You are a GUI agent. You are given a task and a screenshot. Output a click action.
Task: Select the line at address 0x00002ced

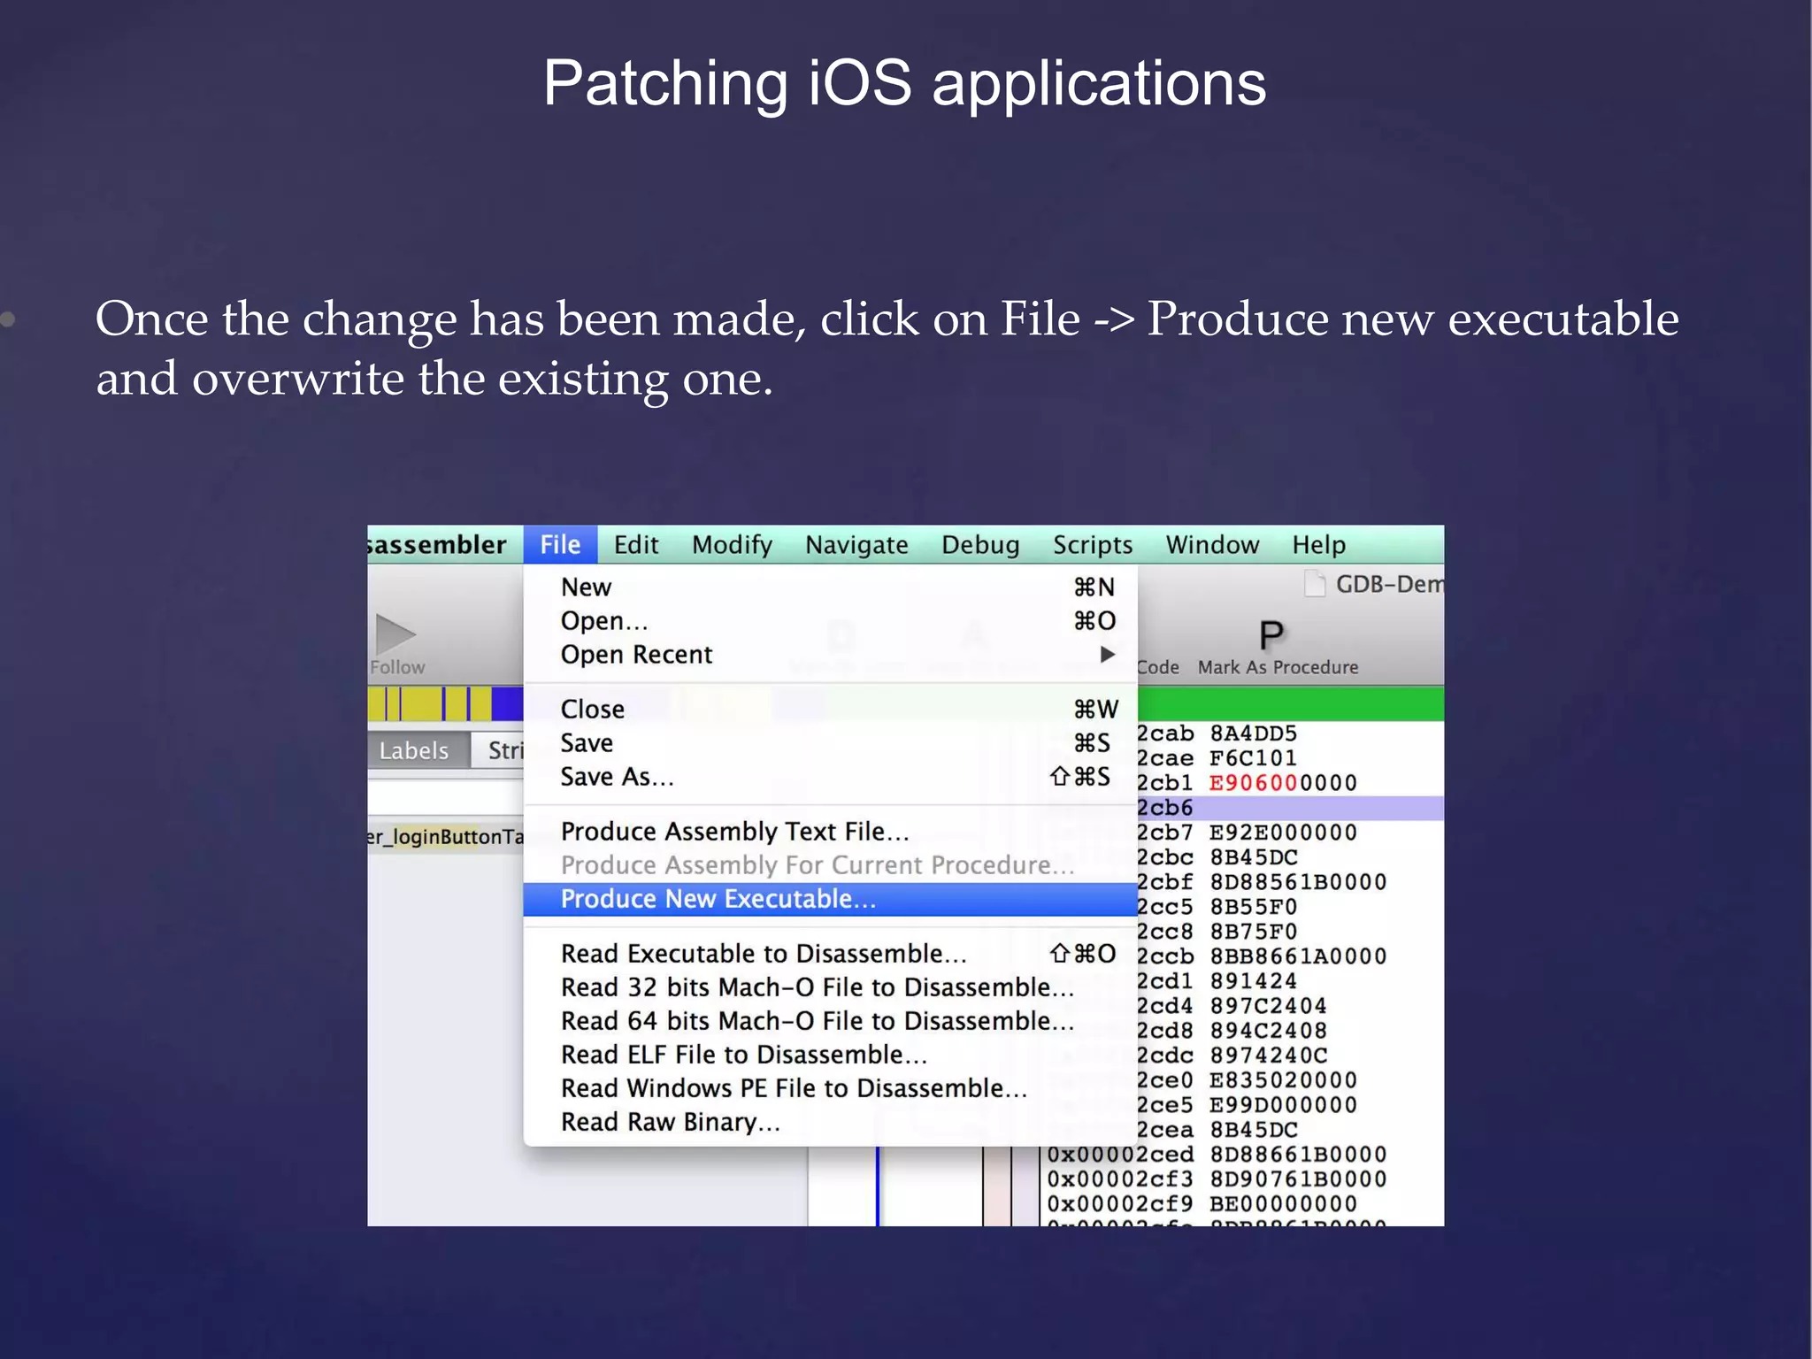(x=1242, y=1155)
